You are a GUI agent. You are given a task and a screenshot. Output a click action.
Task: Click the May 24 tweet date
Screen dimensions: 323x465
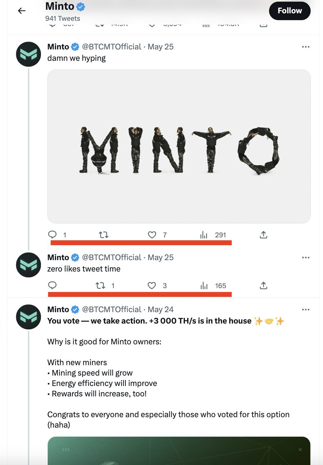click(161, 310)
